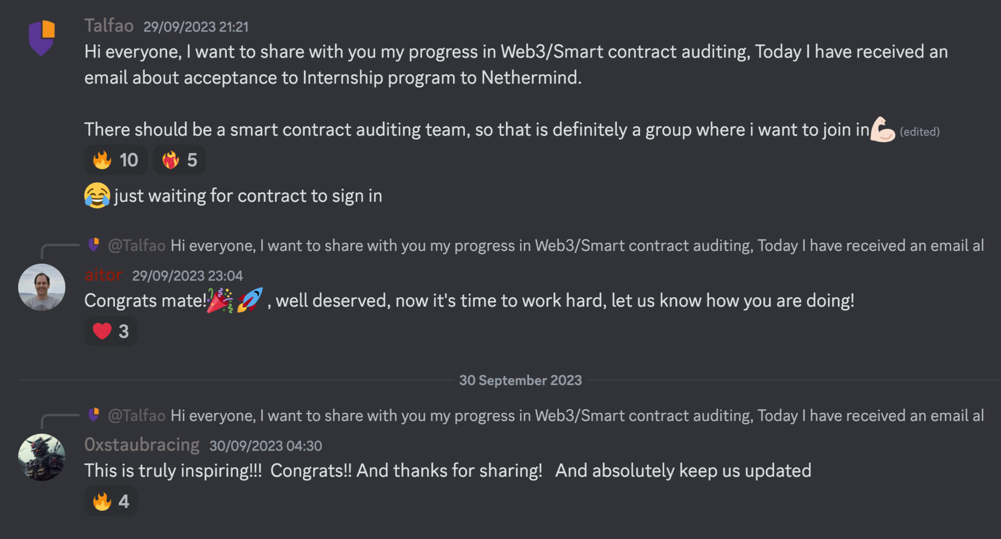Jump to replied message above aitor's reply
The height and width of the screenshot is (539, 1001).
click(576, 246)
